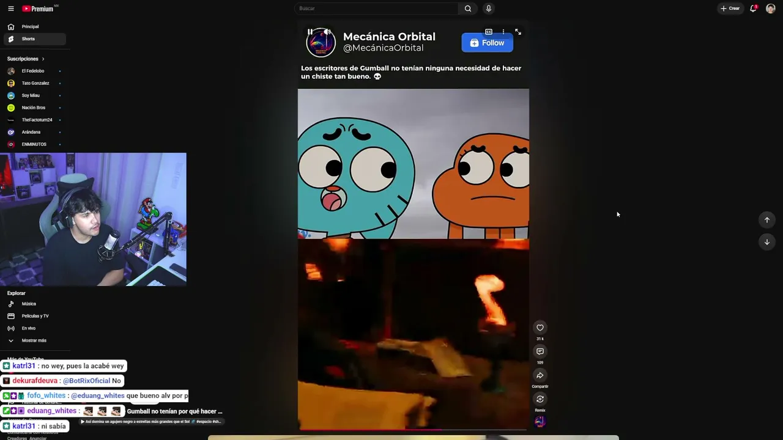Click the Remix icon
The image size is (783, 440).
pos(540,399)
